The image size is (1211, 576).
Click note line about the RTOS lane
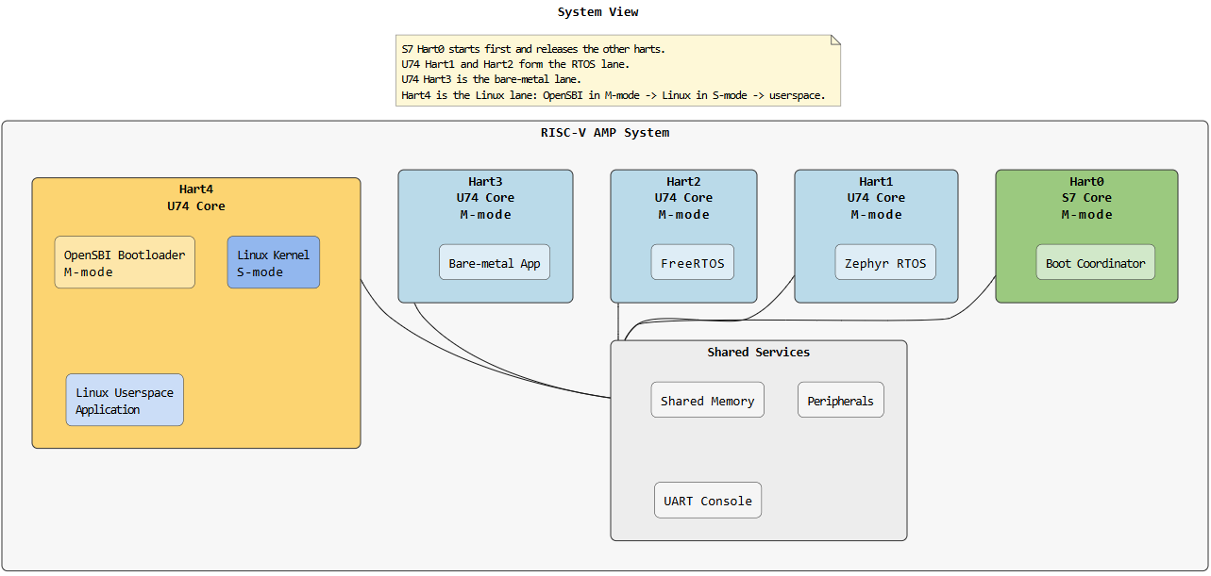[x=515, y=64]
